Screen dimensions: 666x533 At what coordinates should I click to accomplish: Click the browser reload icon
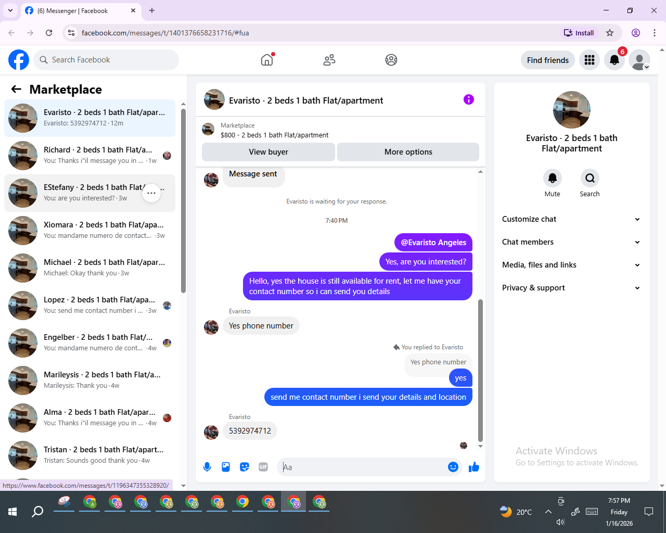pyautogui.click(x=49, y=33)
